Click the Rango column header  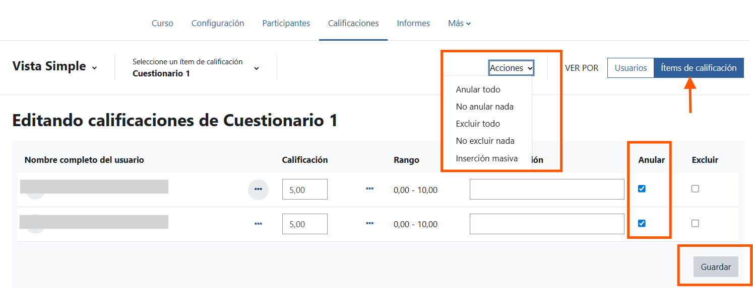pyautogui.click(x=406, y=160)
